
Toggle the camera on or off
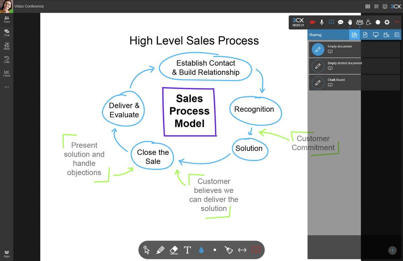click(313, 22)
